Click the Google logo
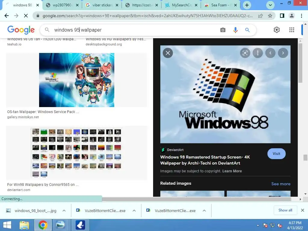 21,30
